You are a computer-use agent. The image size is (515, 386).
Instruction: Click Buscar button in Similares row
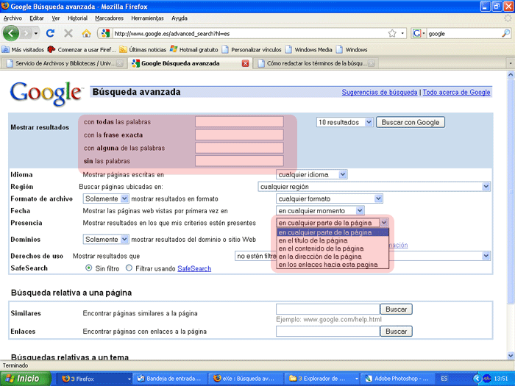pos(396,310)
